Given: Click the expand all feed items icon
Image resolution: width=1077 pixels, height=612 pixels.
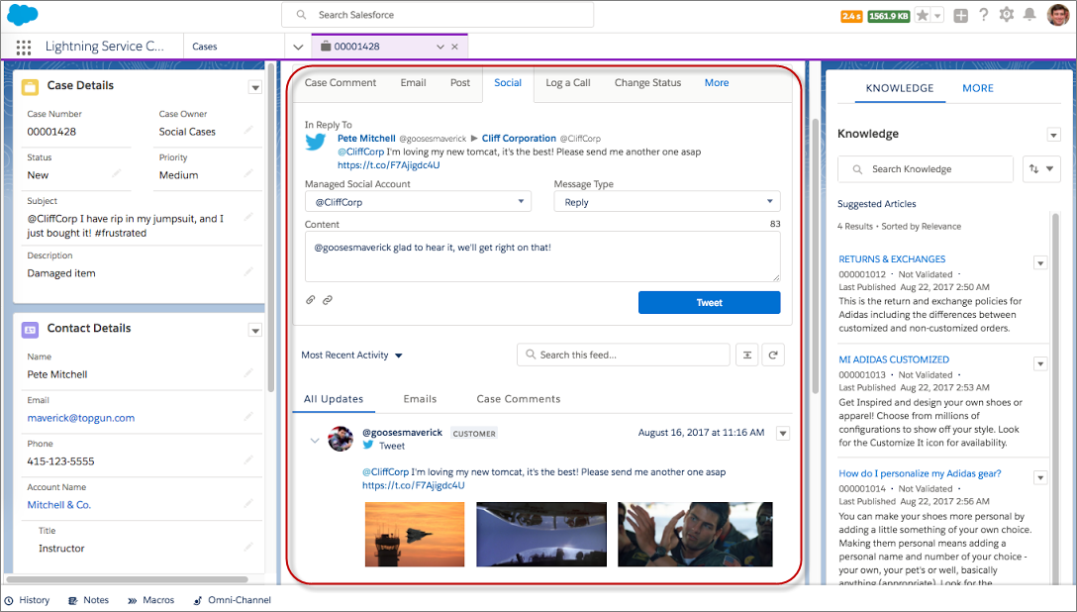Looking at the screenshot, I should tap(746, 356).
